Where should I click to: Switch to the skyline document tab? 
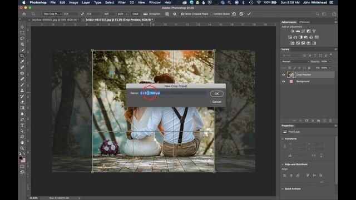pyautogui.click(x=55, y=20)
